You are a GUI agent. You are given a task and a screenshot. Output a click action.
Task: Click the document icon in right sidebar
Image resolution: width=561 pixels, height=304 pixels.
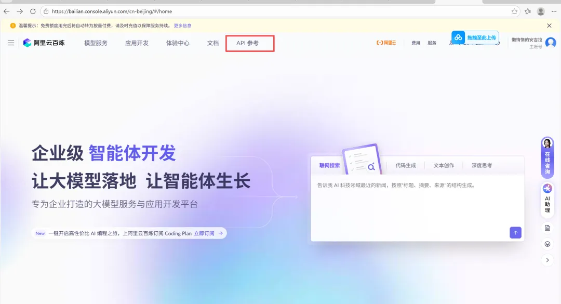pyautogui.click(x=547, y=228)
